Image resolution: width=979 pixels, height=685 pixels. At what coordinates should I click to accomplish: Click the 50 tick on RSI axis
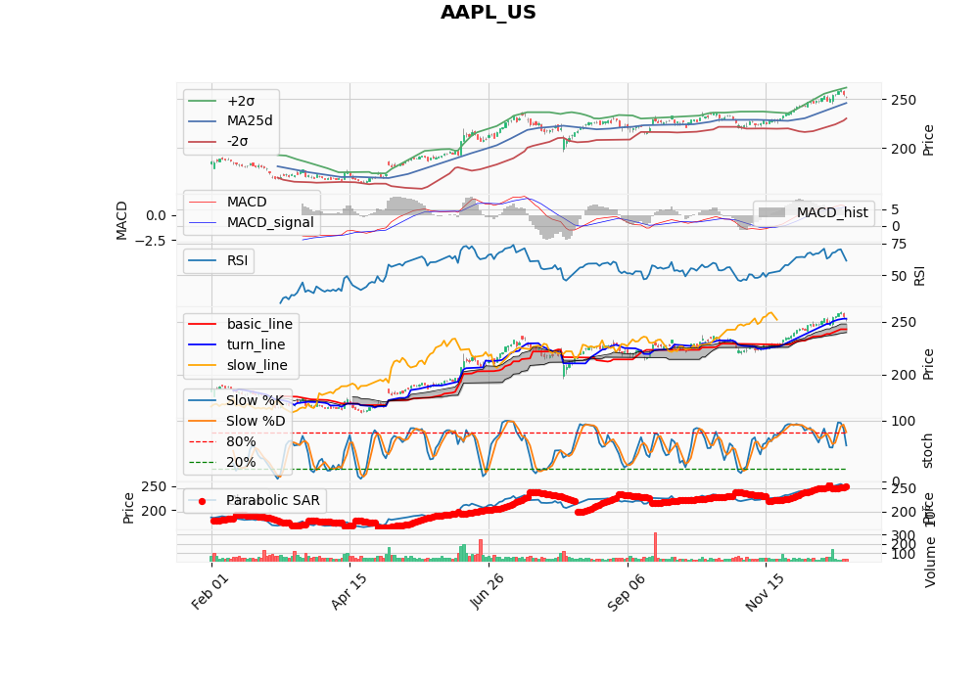pos(899,276)
